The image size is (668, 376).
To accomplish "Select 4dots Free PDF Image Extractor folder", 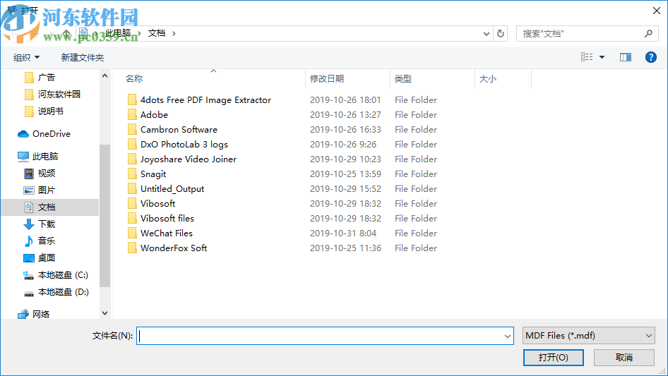I will [205, 100].
